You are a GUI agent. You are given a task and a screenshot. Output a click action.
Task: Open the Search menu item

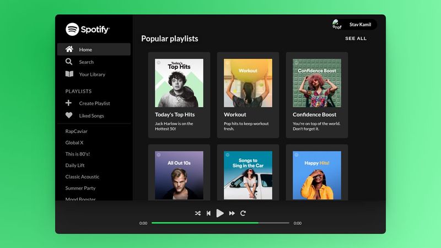[x=94, y=62]
